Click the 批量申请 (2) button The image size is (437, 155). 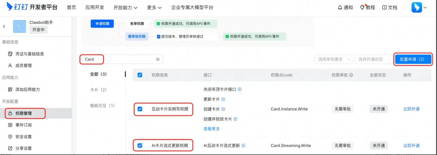[x=412, y=59]
